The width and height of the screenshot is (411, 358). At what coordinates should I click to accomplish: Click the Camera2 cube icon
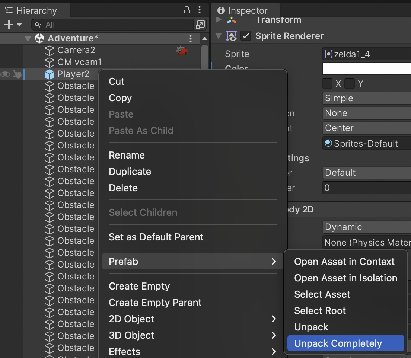[x=50, y=50]
